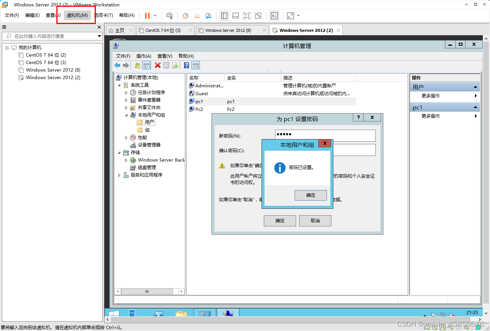Collapse the 我的计算机 tree node
The height and width of the screenshot is (331, 490).
[x=7, y=48]
